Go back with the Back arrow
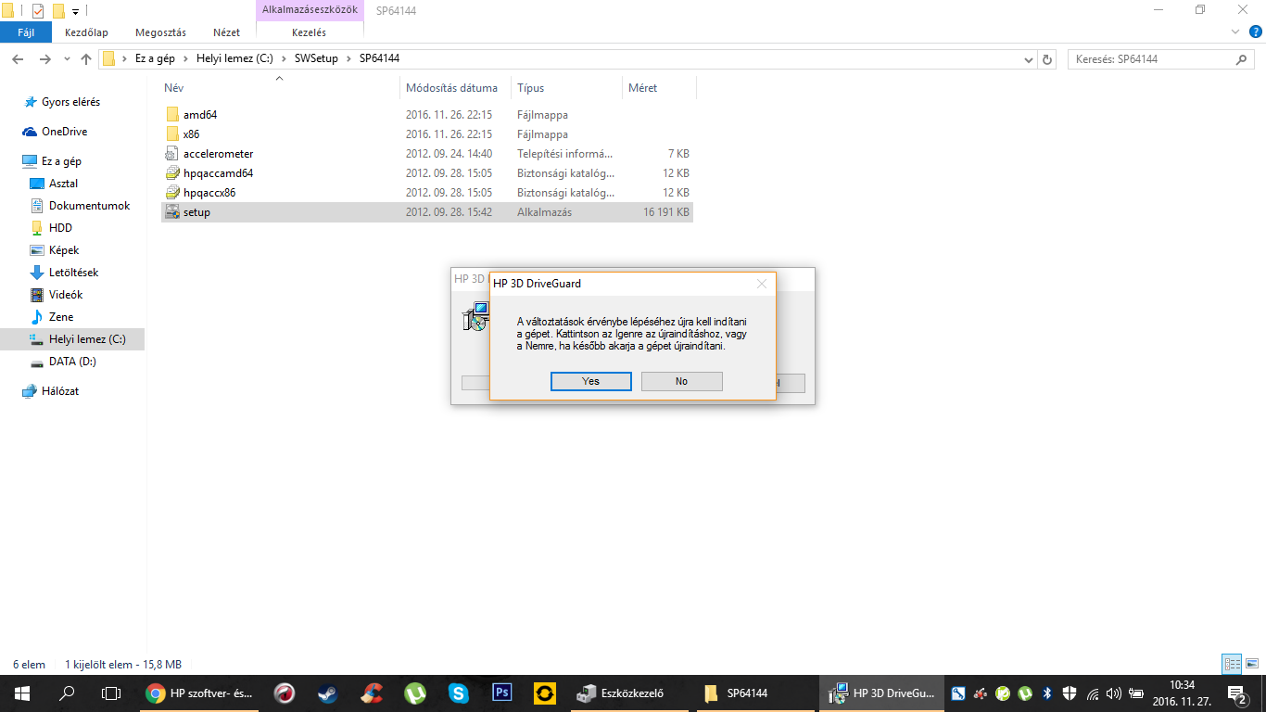The height and width of the screenshot is (712, 1266). point(18,59)
